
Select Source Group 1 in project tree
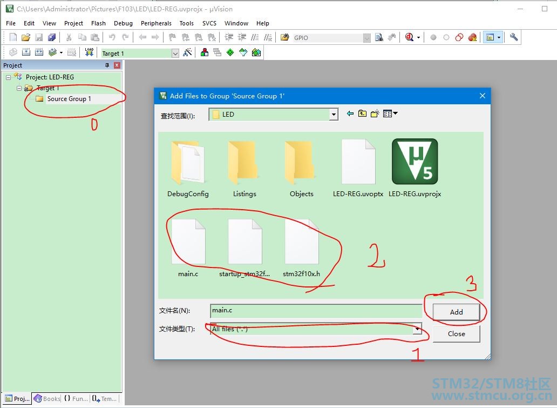point(69,99)
